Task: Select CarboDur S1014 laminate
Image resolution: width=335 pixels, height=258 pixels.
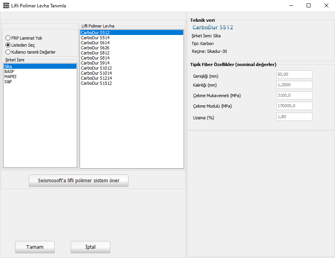Action: tap(132, 73)
